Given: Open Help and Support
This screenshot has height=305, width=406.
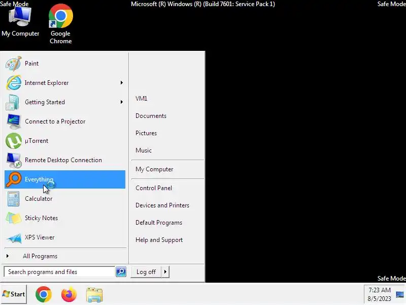Looking at the screenshot, I should [159, 240].
